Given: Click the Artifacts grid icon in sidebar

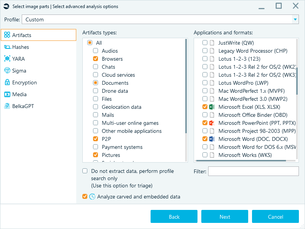Looking at the screenshot, I should [8, 35].
